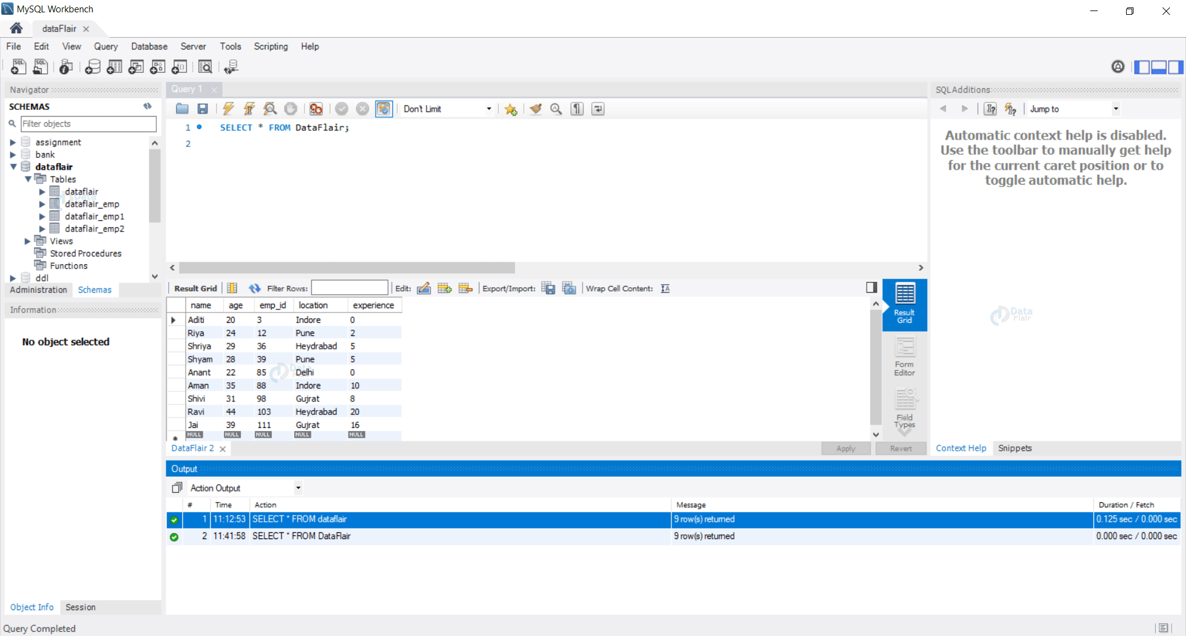Show the Field Types view
Image resolution: width=1186 pixels, height=636 pixels.
click(904, 409)
